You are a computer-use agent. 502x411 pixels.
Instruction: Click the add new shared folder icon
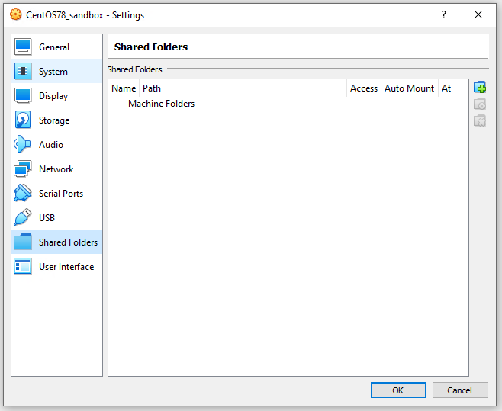[480, 88]
